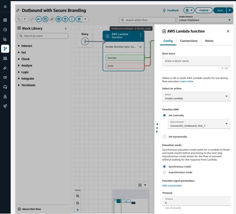Open the hamburger navigation menu

click(5, 7)
